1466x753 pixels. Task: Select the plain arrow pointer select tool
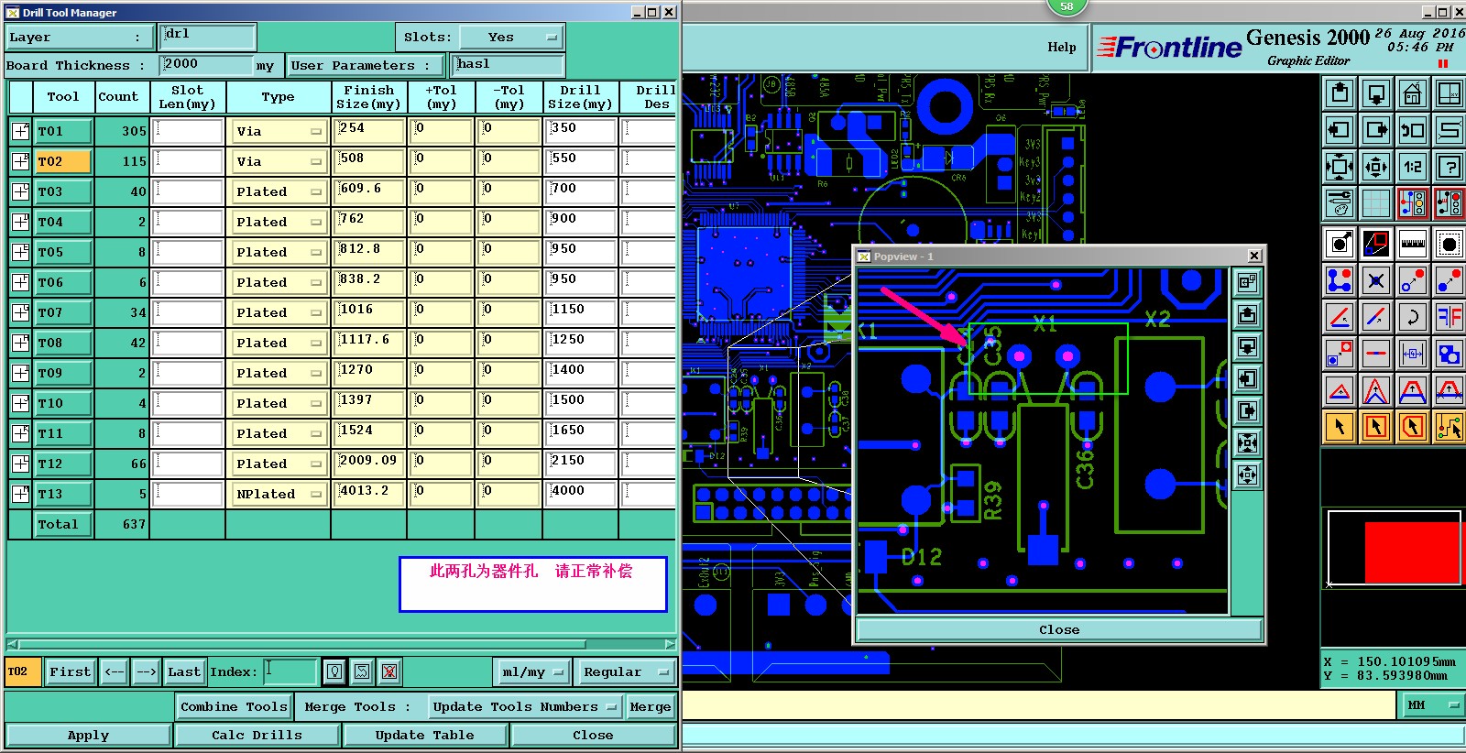point(1340,427)
